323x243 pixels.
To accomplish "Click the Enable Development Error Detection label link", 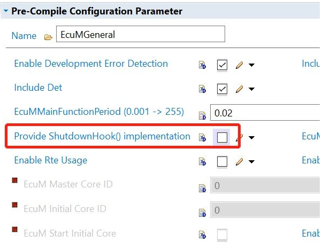I will tap(91, 64).
